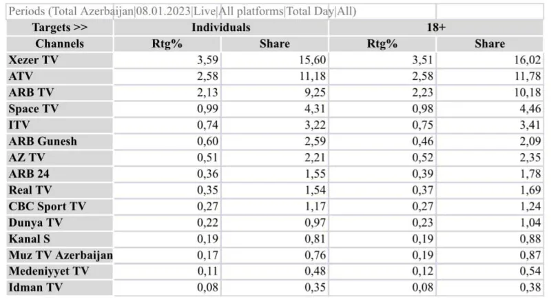Select the Space TV channel cell
The image size is (551, 306).
34,108
